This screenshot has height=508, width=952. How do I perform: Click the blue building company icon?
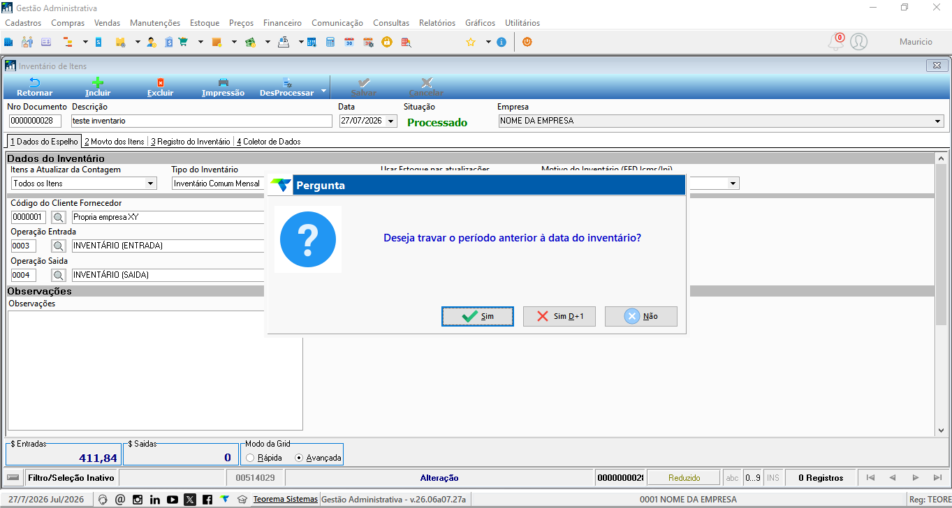[x=8, y=42]
